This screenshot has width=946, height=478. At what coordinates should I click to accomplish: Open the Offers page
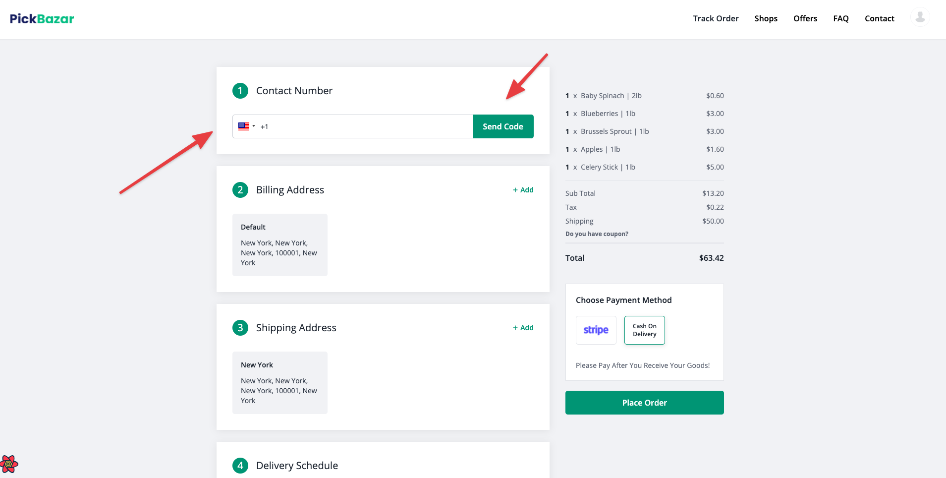click(x=805, y=18)
